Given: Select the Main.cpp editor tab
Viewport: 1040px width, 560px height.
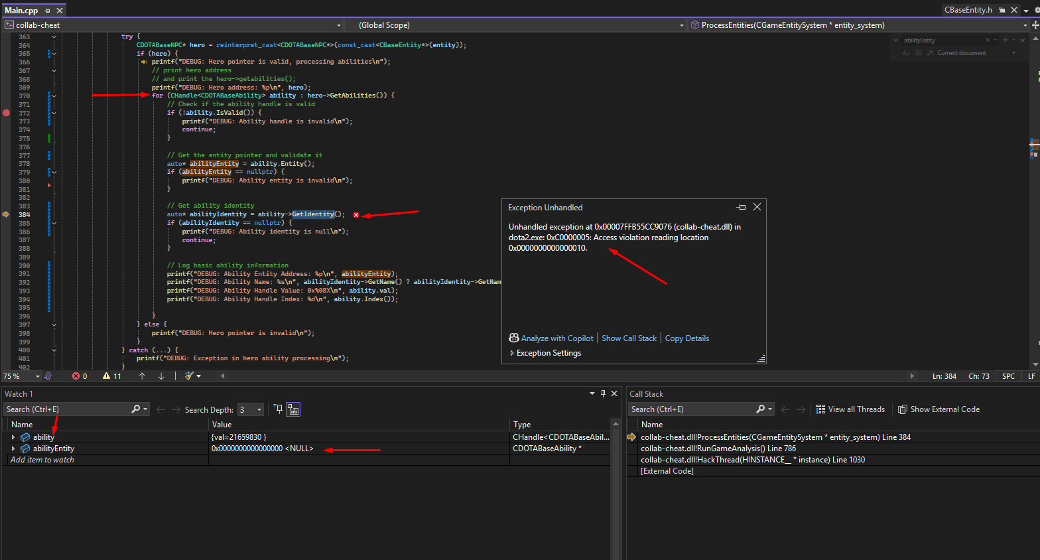Looking at the screenshot, I should click(21, 11).
